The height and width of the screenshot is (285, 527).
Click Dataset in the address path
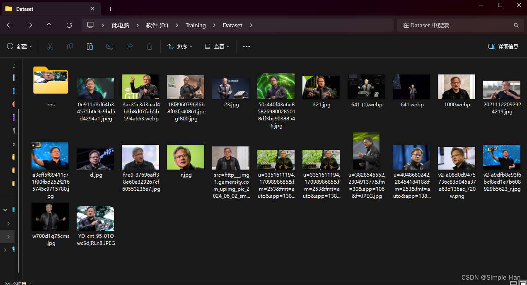pos(232,25)
